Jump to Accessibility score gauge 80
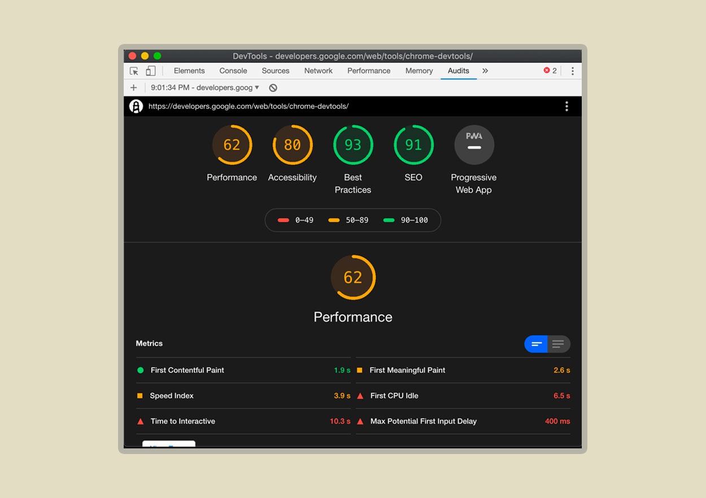Viewport: 706px width, 498px height. [x=292, y=145]
